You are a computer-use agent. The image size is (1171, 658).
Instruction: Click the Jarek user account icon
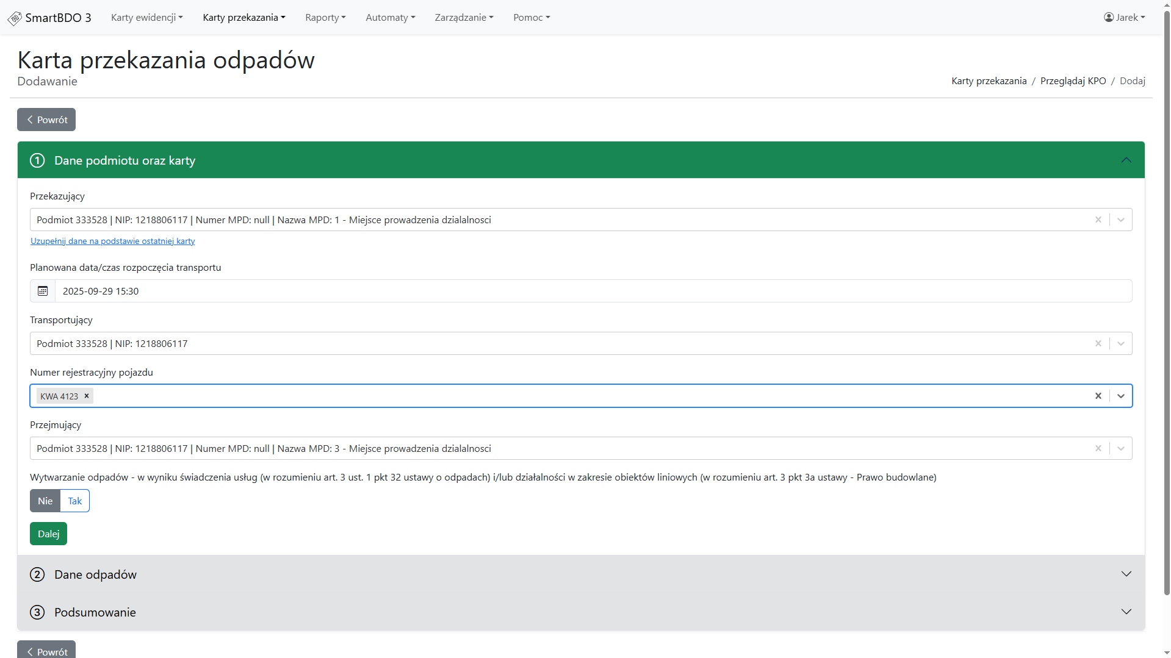click(1108, 17)
